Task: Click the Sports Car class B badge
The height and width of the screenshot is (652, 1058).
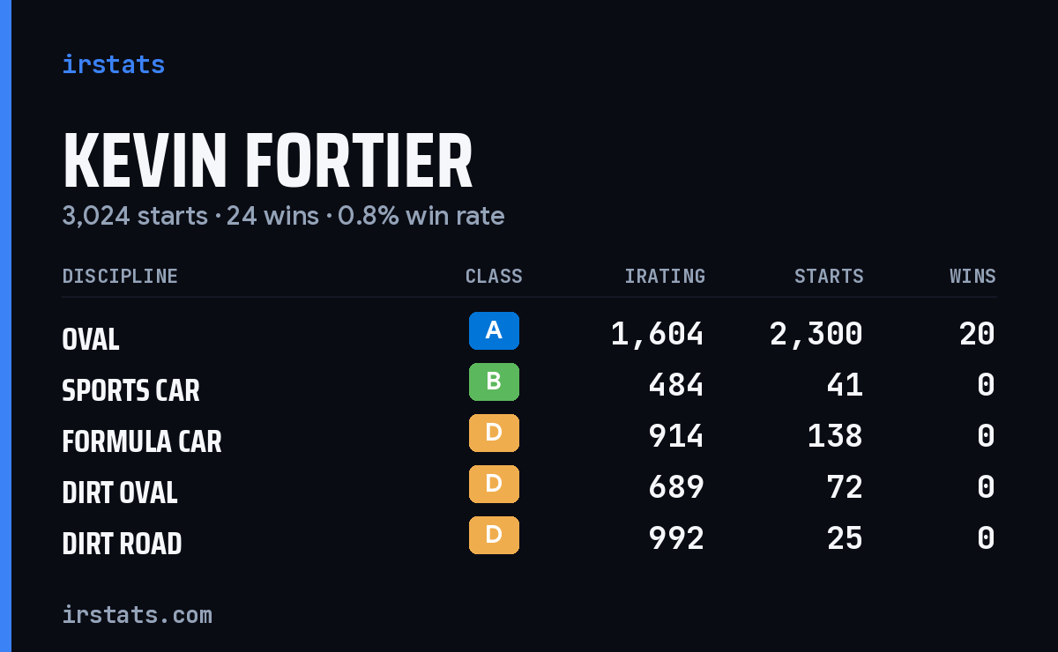Action: tap(494, 382)
